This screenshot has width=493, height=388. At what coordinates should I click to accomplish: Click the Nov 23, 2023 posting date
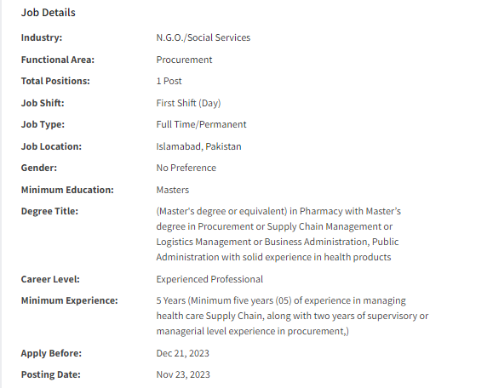183,374
